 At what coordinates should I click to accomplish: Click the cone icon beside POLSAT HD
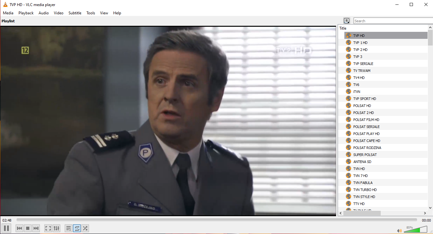click(x=348, y=106)
